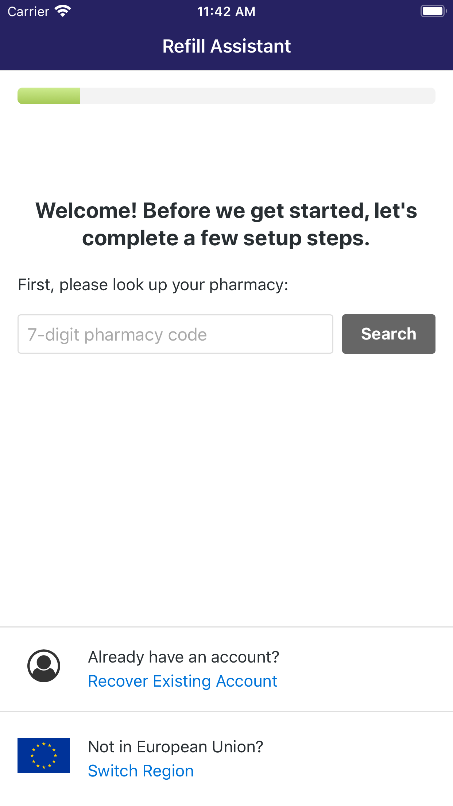The width and height of the screenshot is (453, 806).
Task: Tap the Wi-Fi signal icon in status bar
Action: pos(63,11)
